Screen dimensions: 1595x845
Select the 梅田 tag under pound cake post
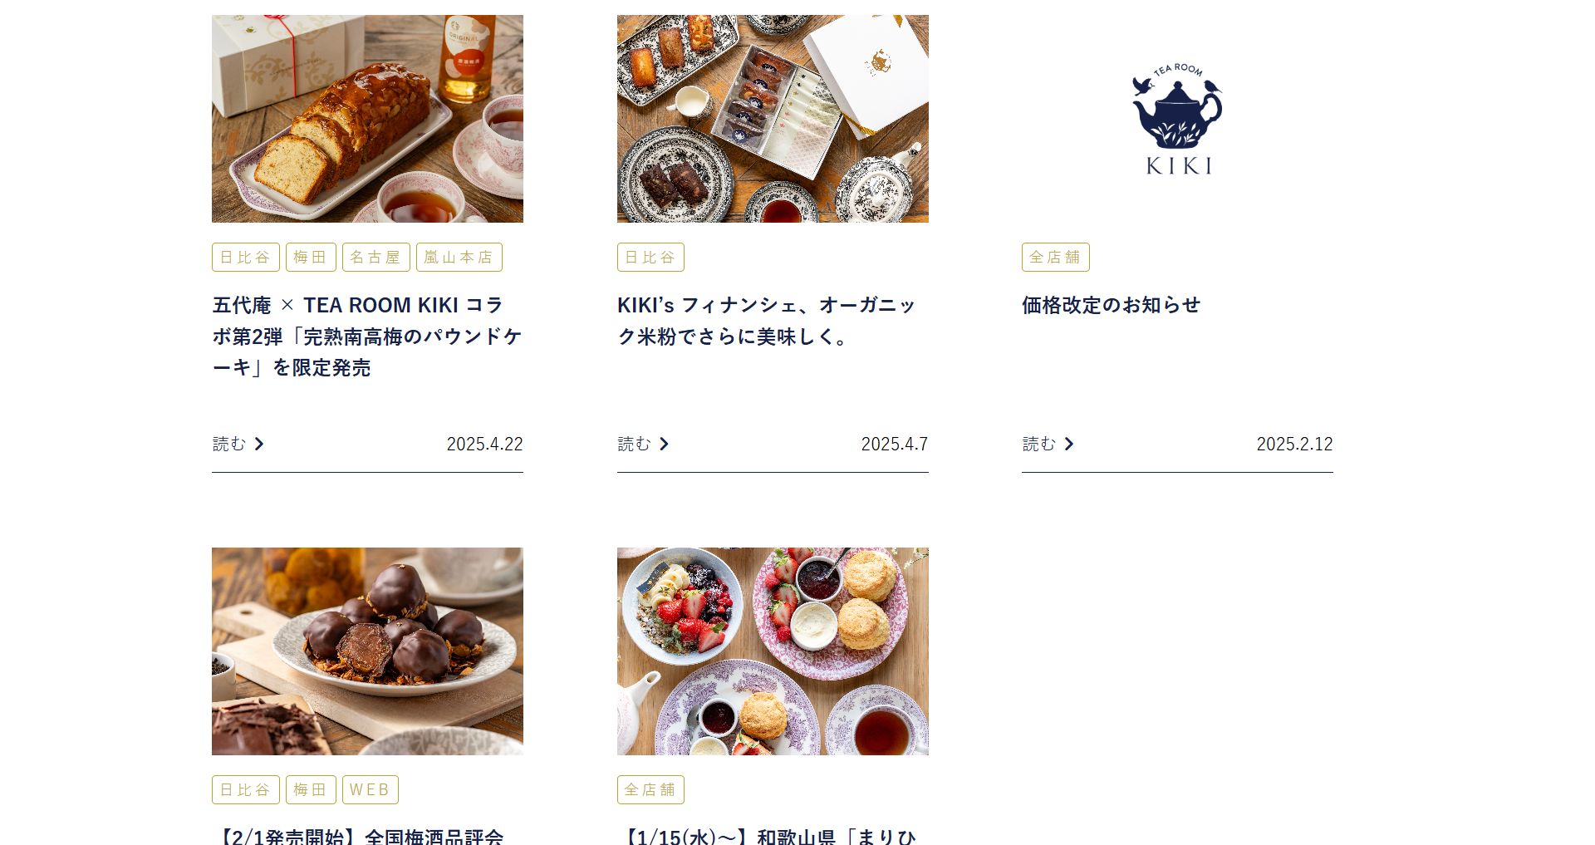tap(311, 258)
